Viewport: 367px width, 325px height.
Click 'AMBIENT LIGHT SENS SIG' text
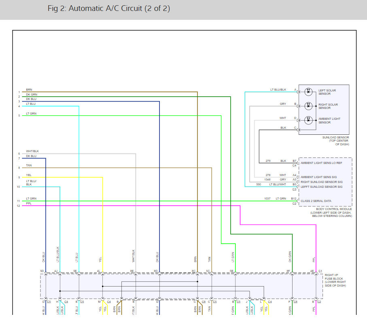click(x=318, y=177)
